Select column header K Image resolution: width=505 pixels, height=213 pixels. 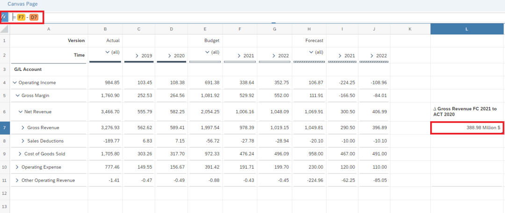tap(410, 29)
